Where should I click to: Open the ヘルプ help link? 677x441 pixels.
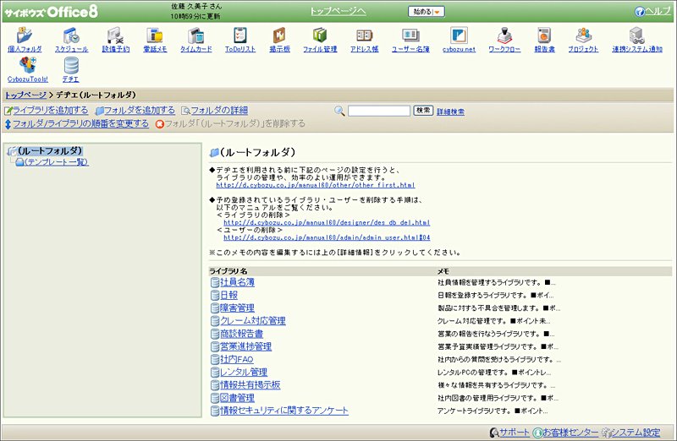click(658, 11)
